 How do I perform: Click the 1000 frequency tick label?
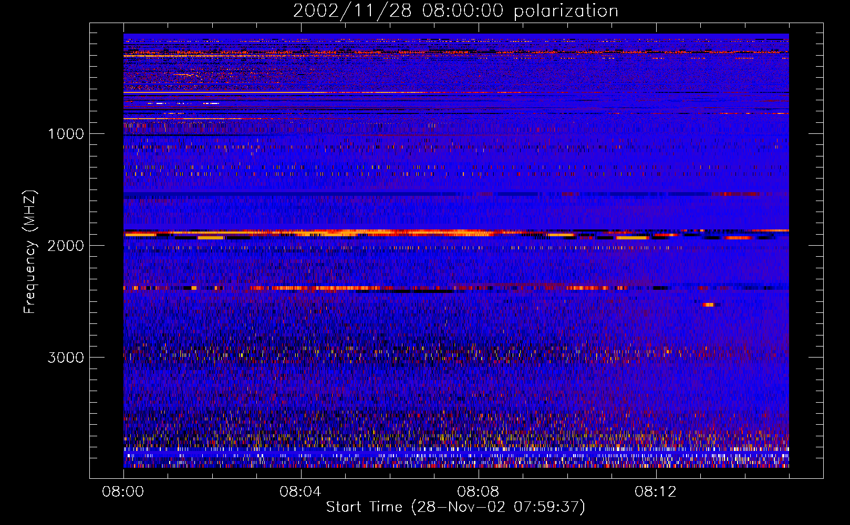click(x=66, y=134)
